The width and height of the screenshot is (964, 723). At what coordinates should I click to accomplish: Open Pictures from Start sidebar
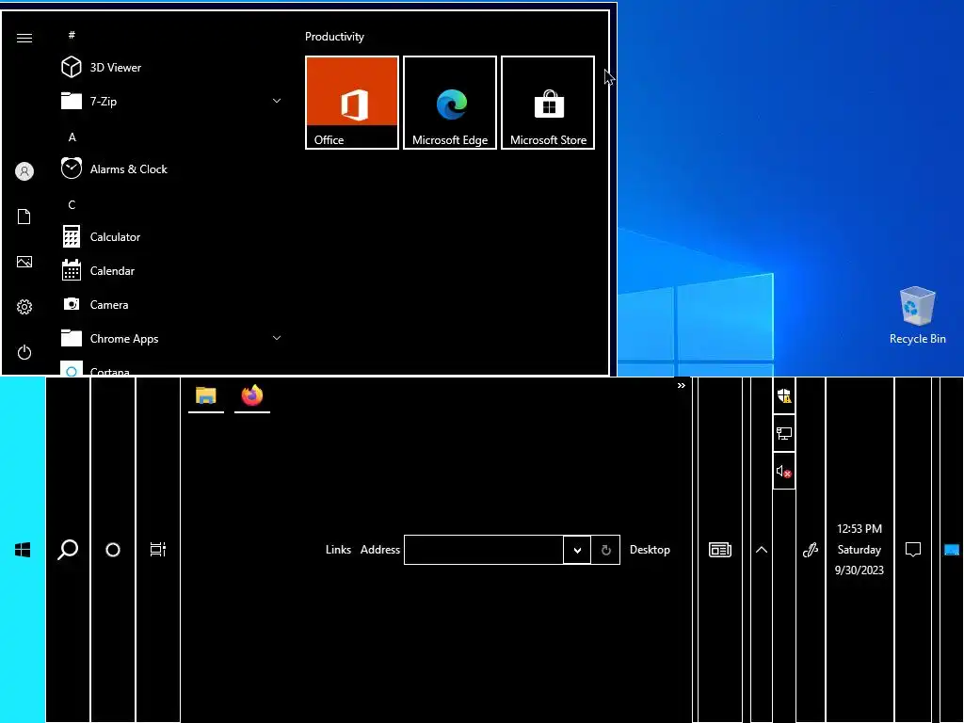pos(24,262)
